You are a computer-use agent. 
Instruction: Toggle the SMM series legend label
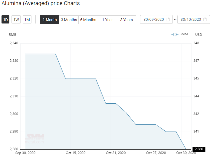(184, 34)
